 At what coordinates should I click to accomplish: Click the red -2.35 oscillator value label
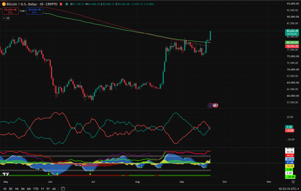point(289,130)
